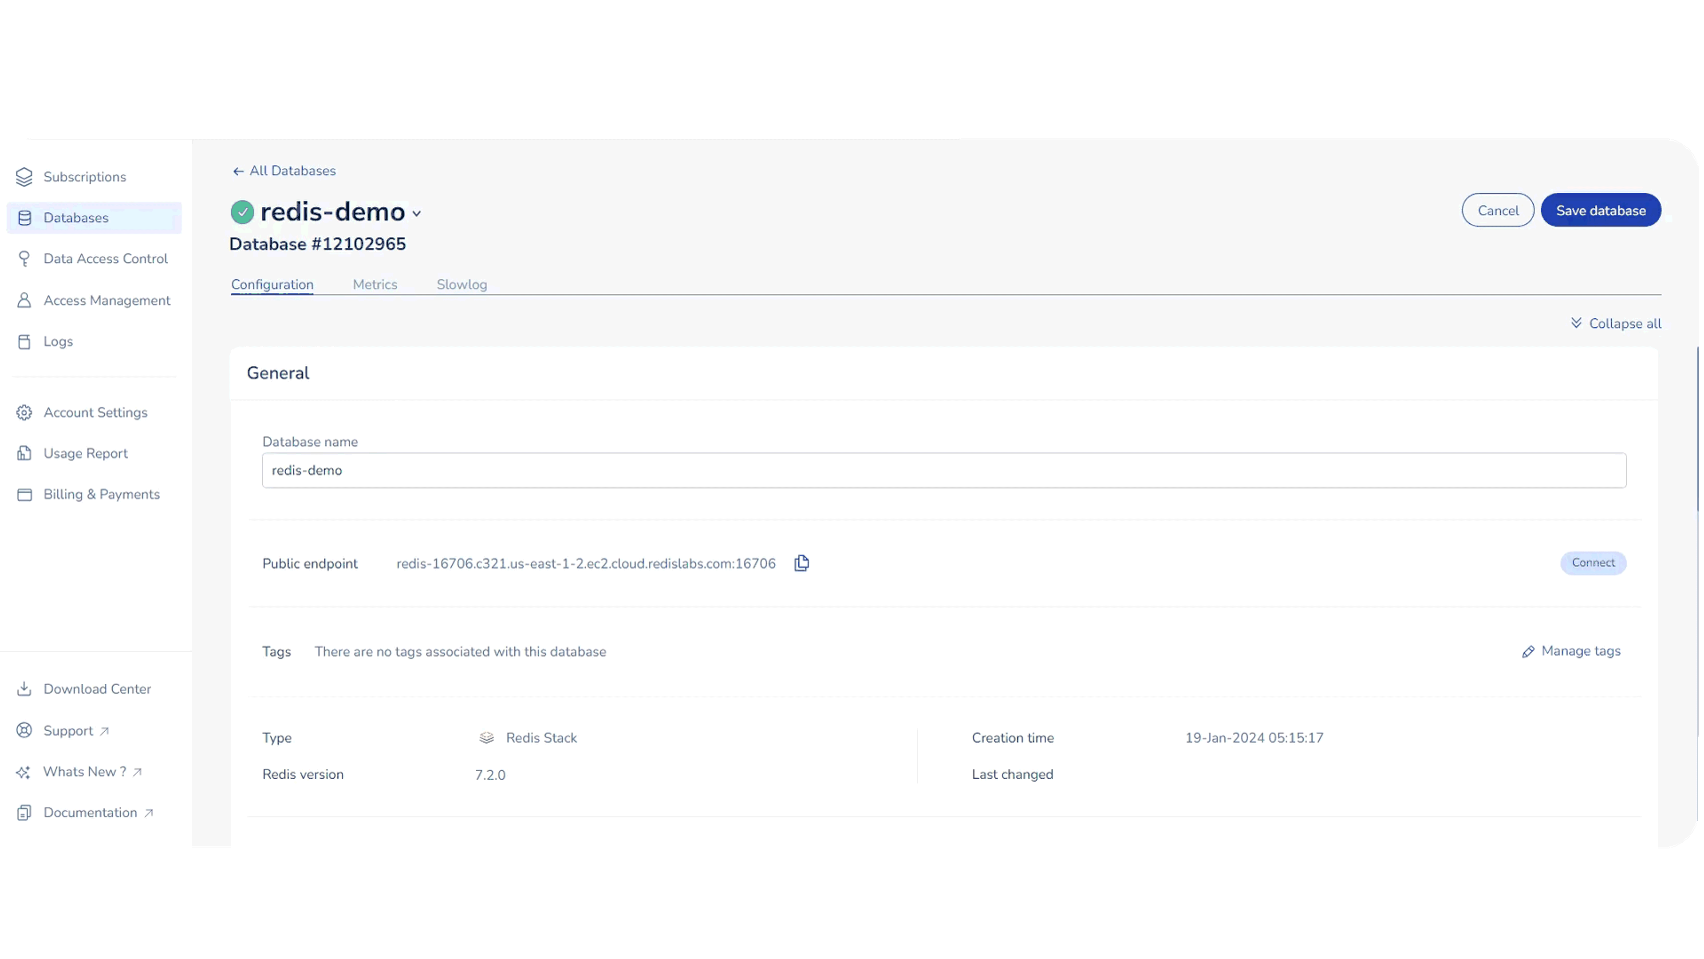This screenshot has width=1704, height=959.
Task: Click the Access Management person icon
Action: coord(24,301)
